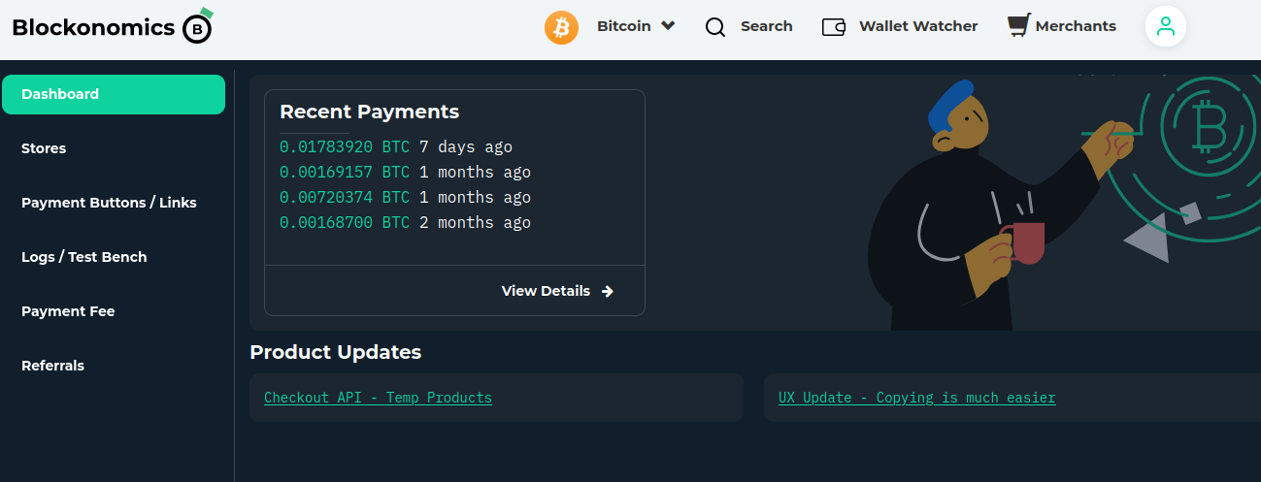The width and height of the screenshot is (1261, 482).
Task: Open the Bitcoin currency selector
Action: click(624, 26)
